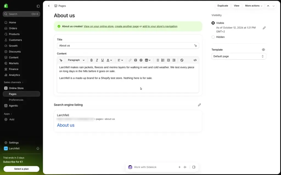Edit the search engine listing pencil
The width and height of the screenshot is (281, 175).
[x=199, y=105]
